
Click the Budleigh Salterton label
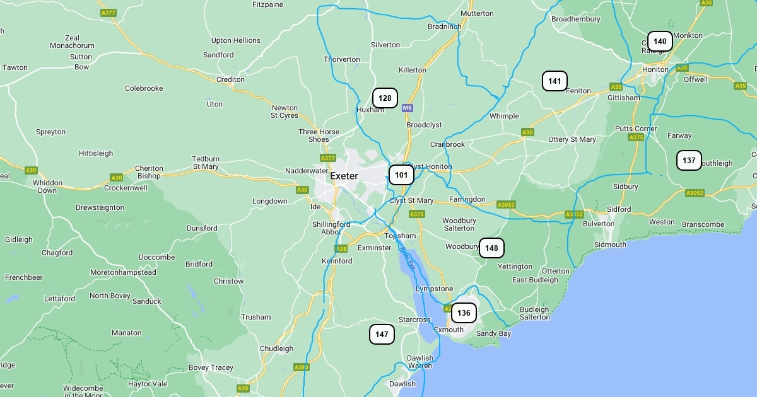tap(535, 313)
